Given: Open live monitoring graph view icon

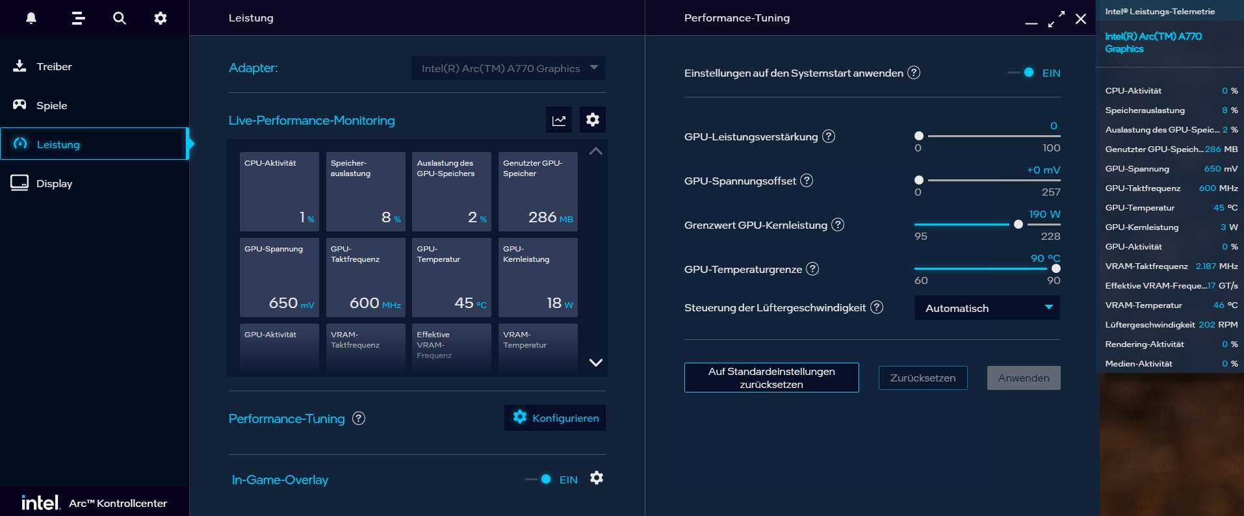Looking at the screenshot, I should [x=559, y=120].
